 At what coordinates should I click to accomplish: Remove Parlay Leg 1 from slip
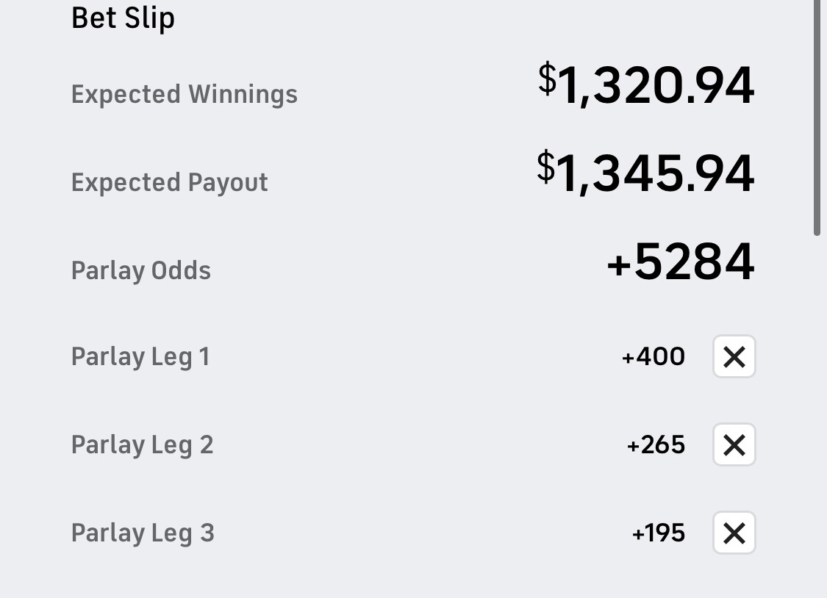(734, 357)
